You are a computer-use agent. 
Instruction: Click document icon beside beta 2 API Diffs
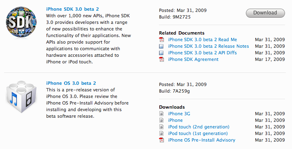click(161, 53)
